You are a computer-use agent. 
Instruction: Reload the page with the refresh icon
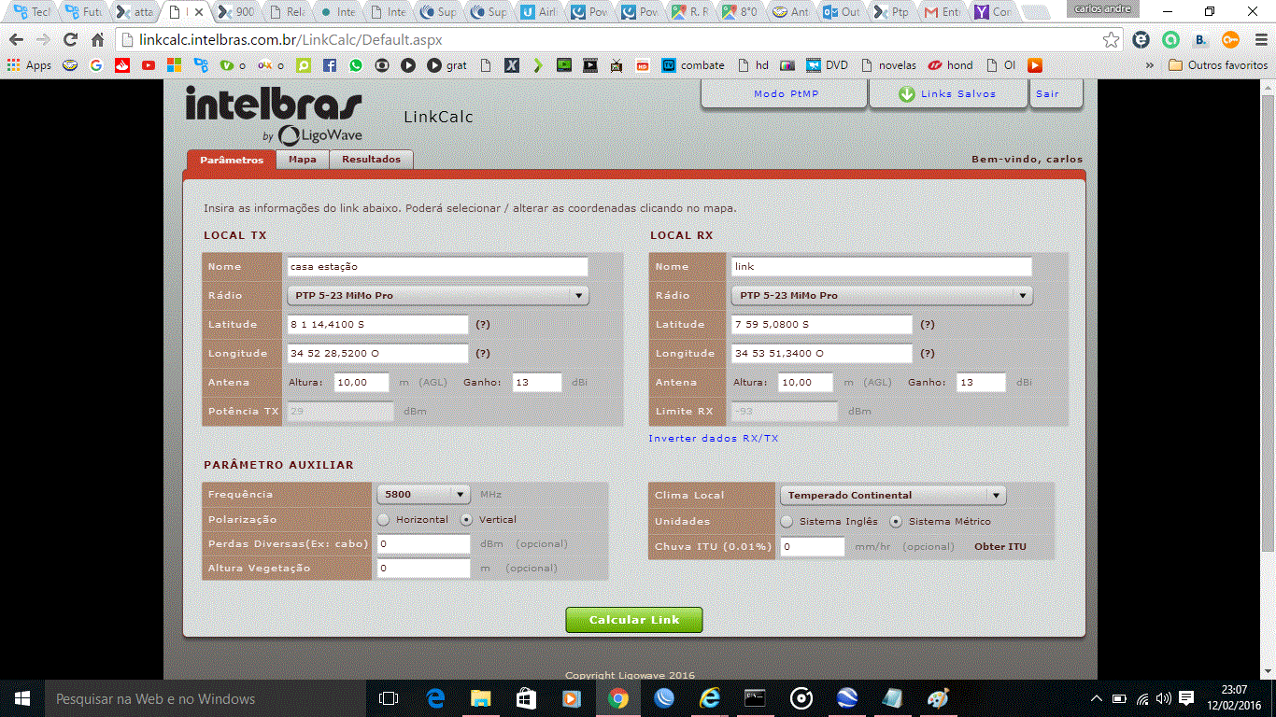point(70,40)
